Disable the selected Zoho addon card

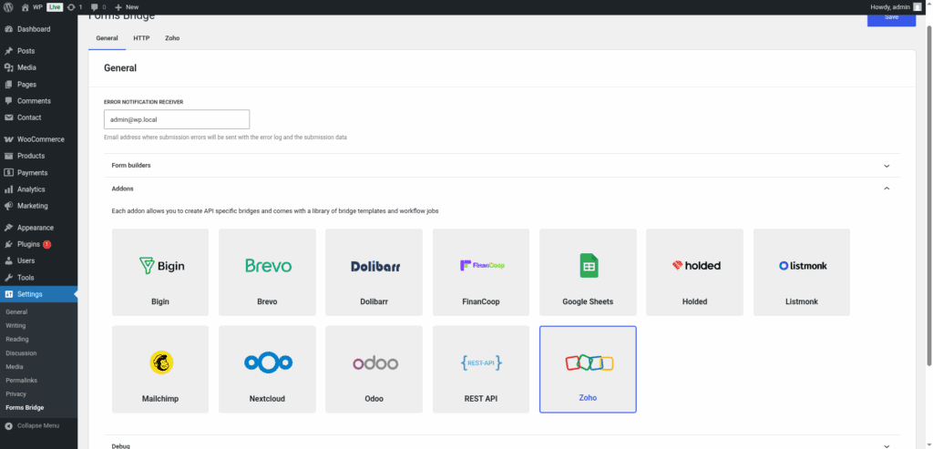point(588,370)
